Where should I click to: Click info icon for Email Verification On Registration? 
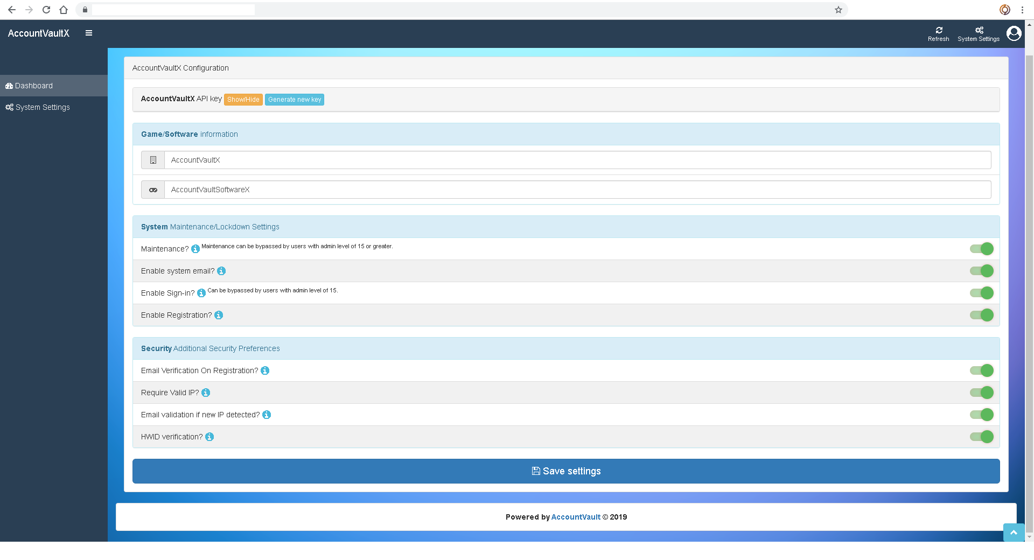pyautogui.click(x=265, y=370)
